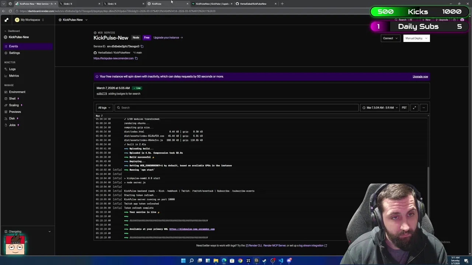Open Microsoft Edge from the taskbar
Image resolution: width=472 pixels, height=265 pixels.
tap(224, 261)
